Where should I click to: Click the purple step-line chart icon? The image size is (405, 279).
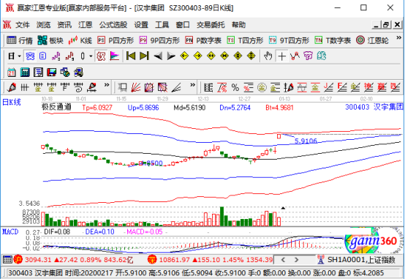tap(56, 56)
